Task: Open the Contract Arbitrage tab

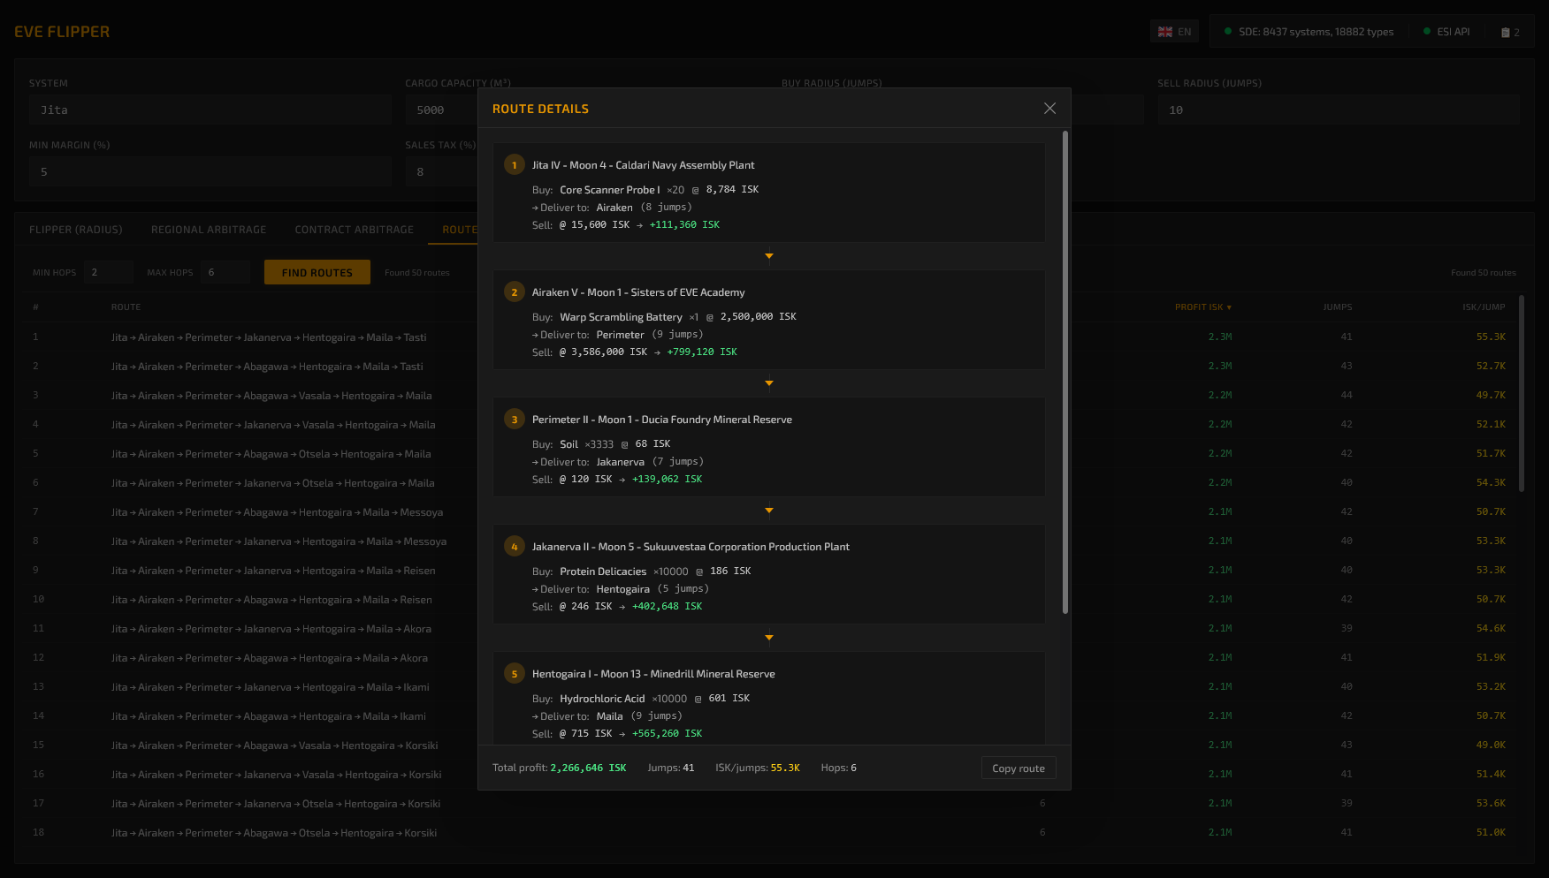Action: pos(355,230)
